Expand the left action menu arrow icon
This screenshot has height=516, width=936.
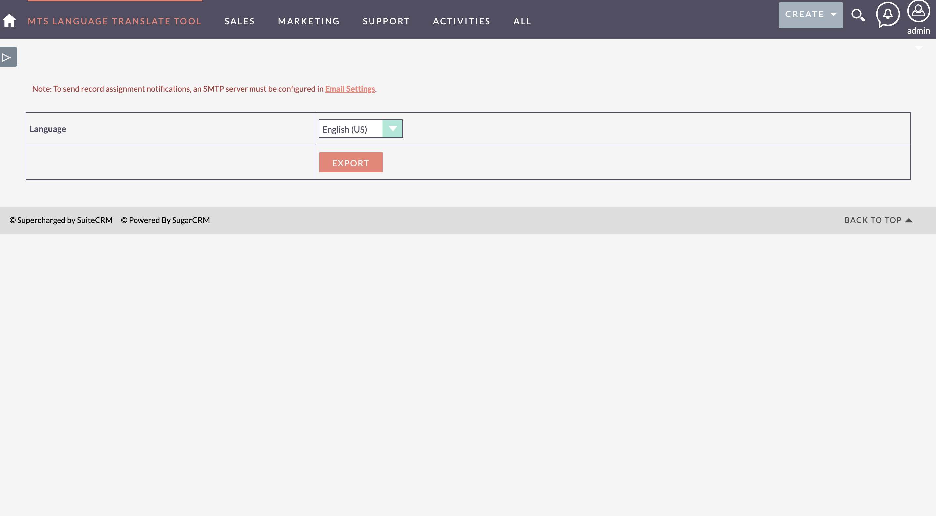(x=7, y=56)
